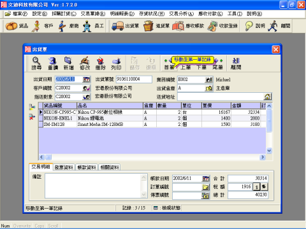Open the calendar picker beside 帳款日期
This screenshot has width=306, height=229.
coord(206,179)
